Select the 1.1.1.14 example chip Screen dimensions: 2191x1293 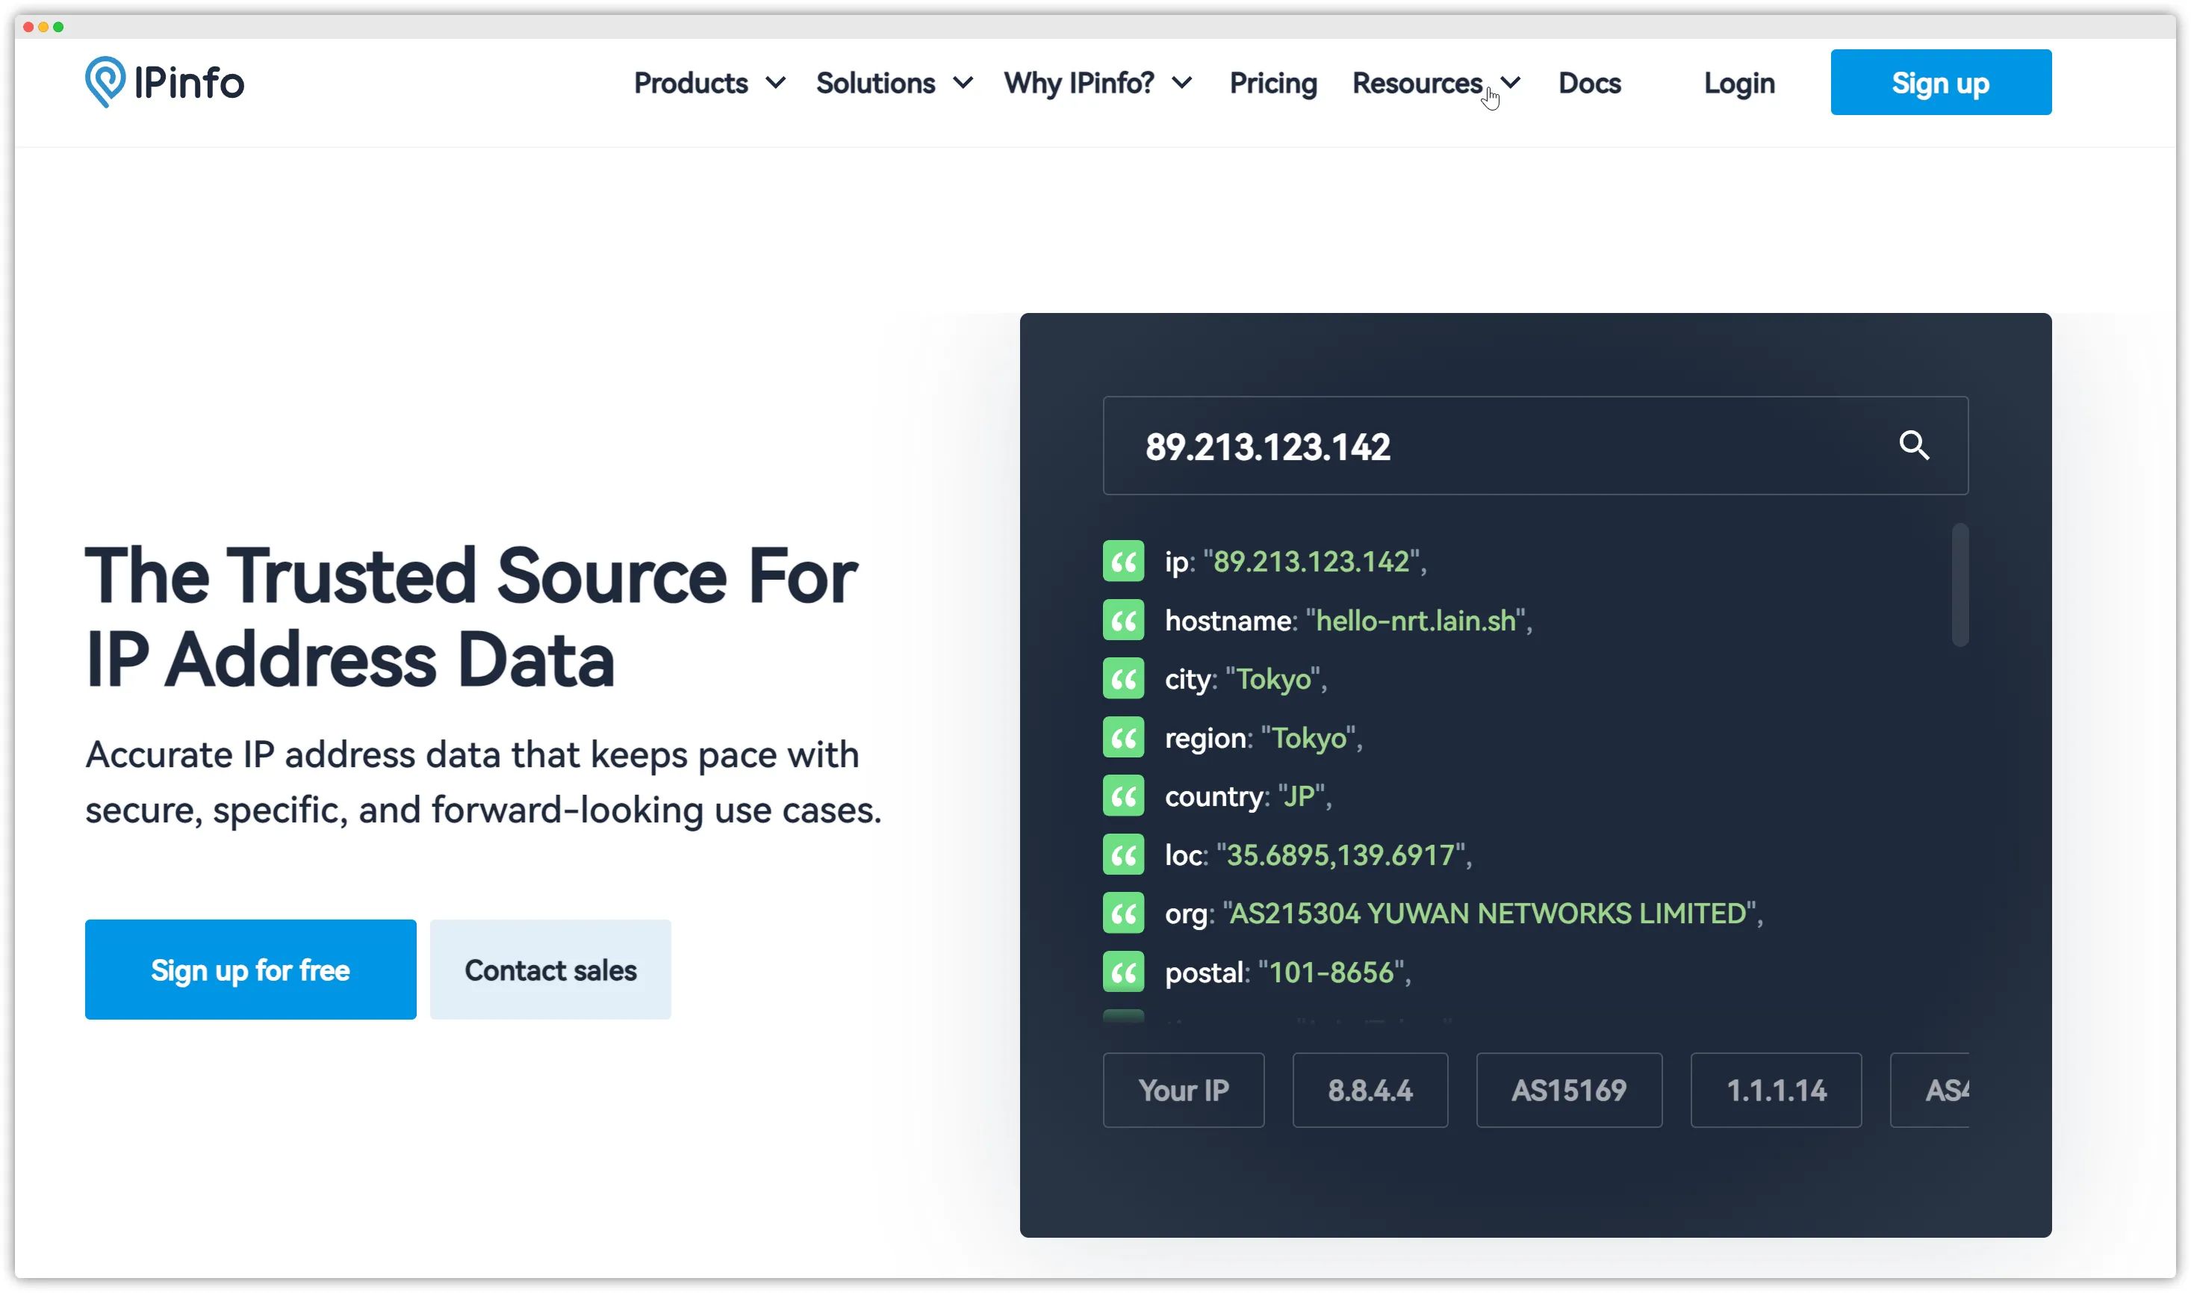coord(1777,1090)
